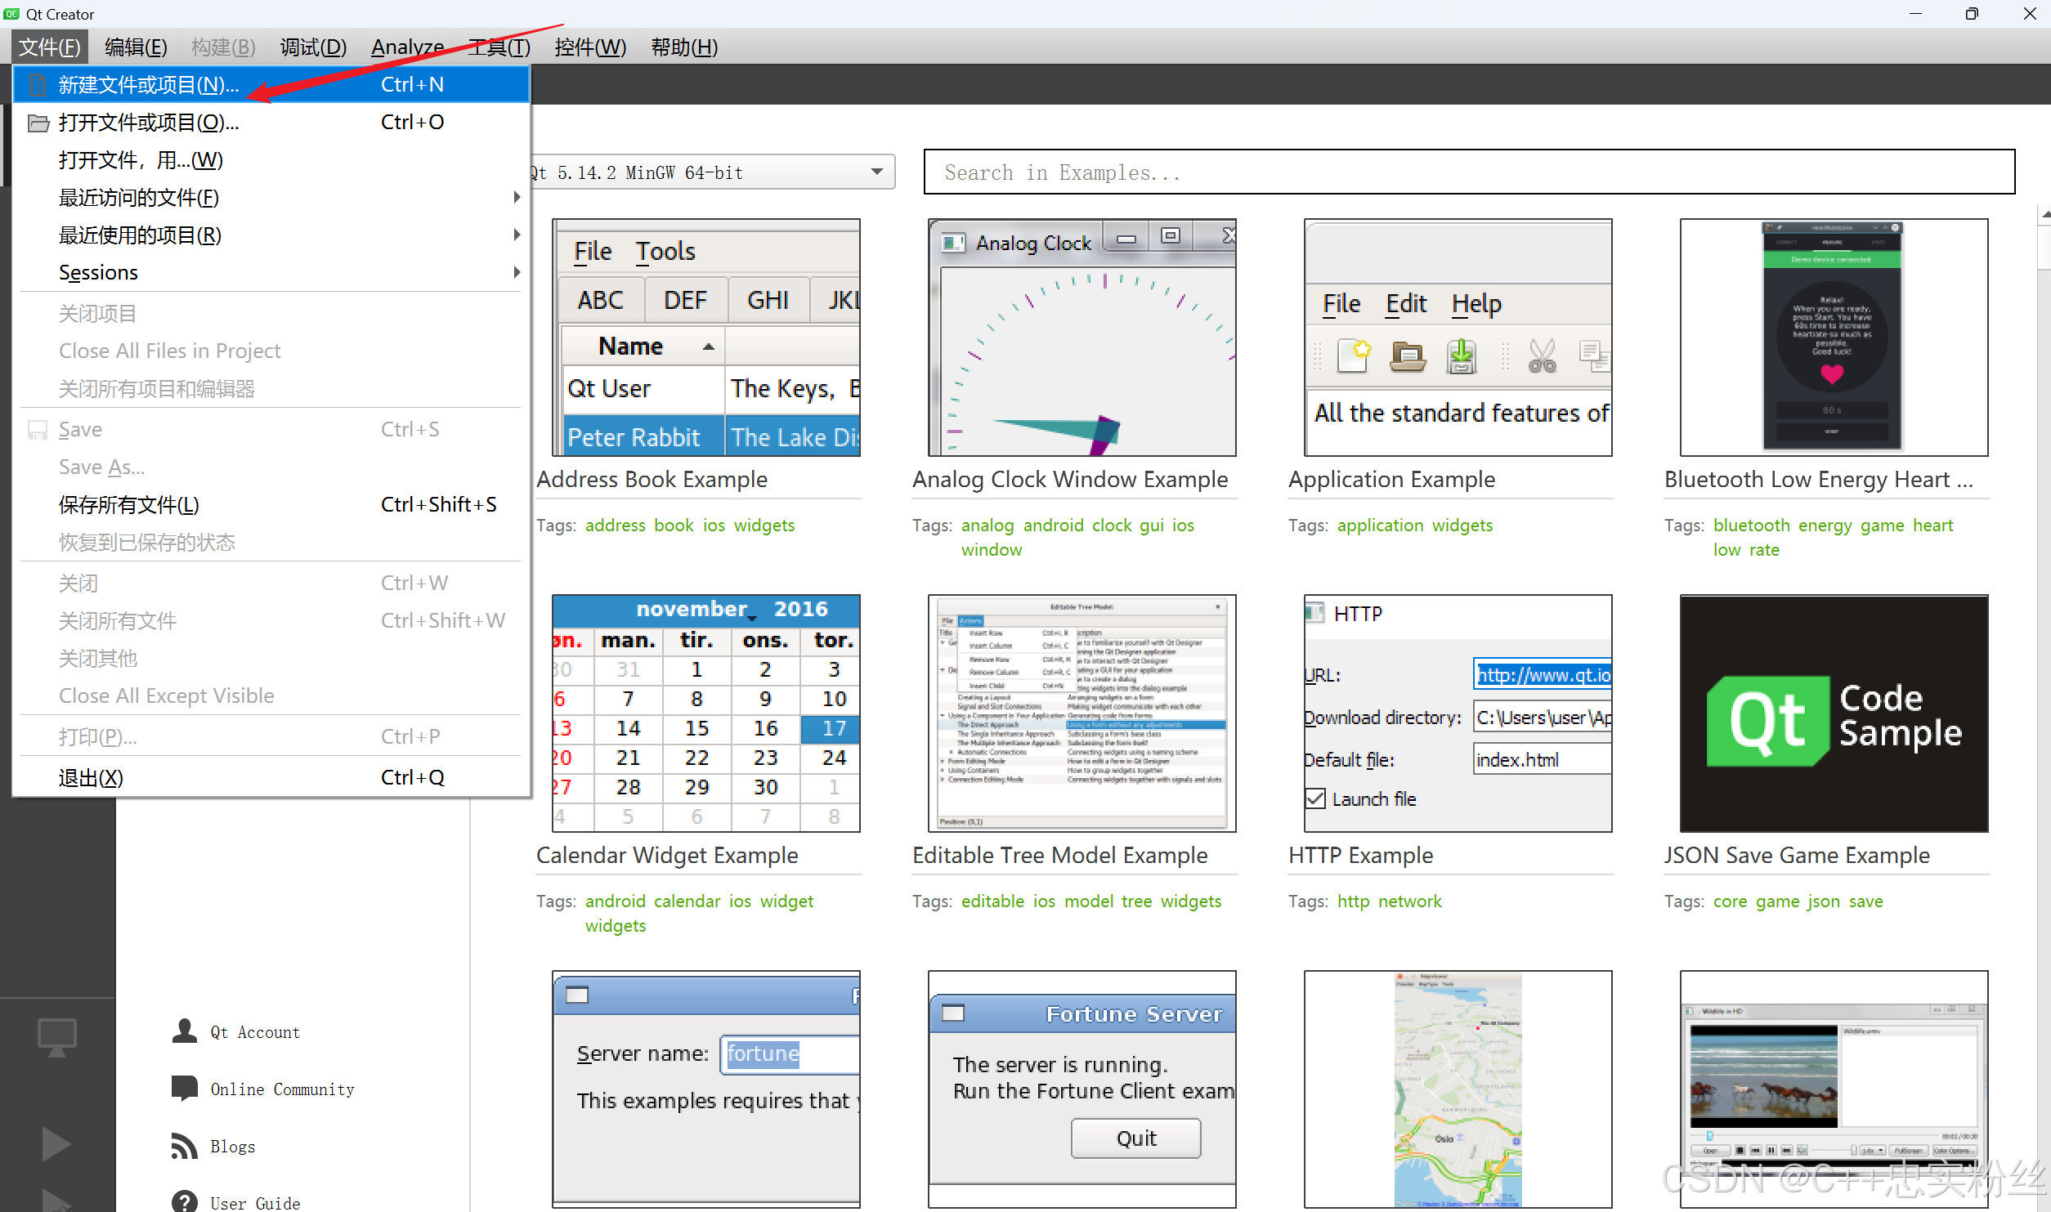Image resolution: width=2051 pixels, height=1212 pixels.
Task: Open the Analyze menu
Action: [x=407, y=47]
